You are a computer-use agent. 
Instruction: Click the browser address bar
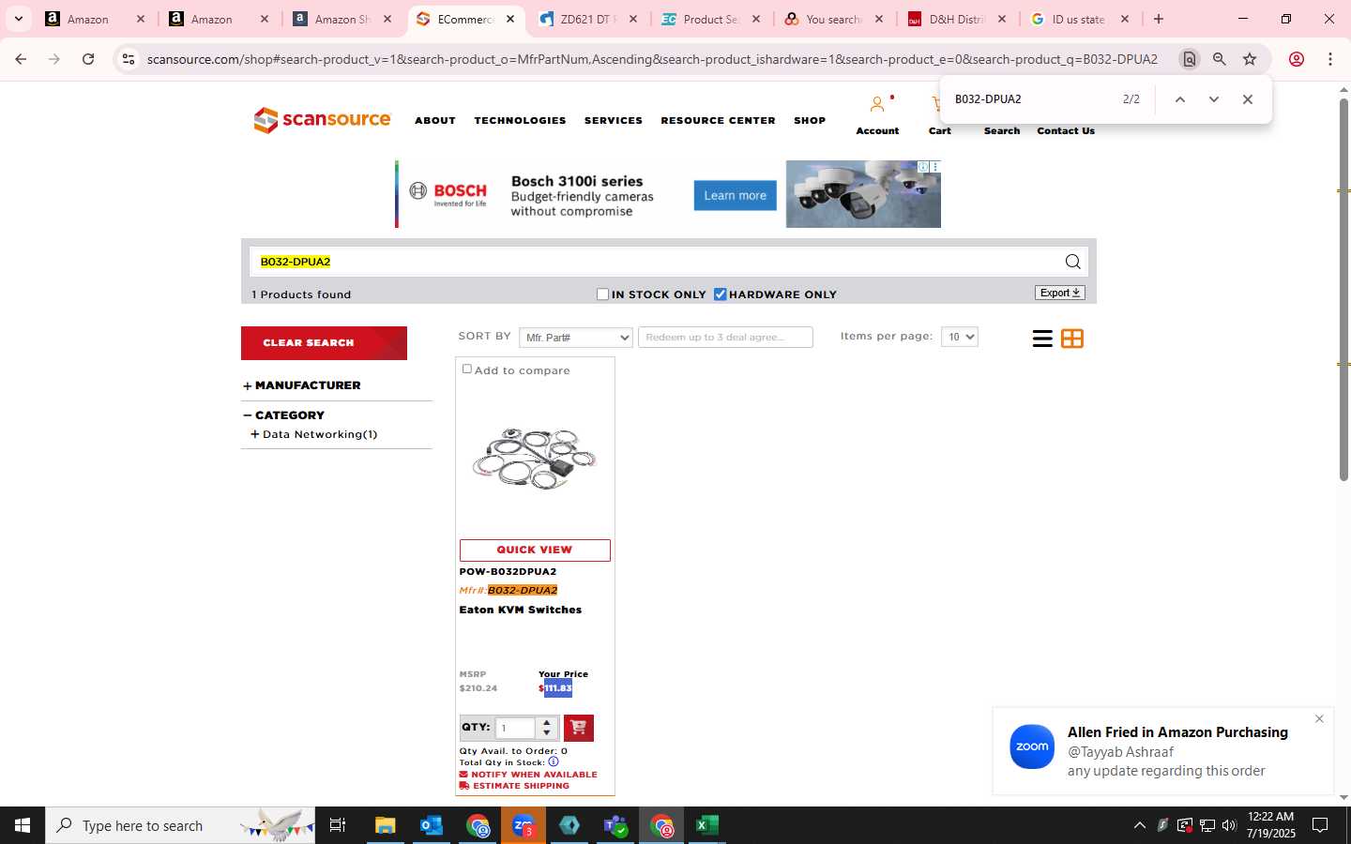click(652, 59)
